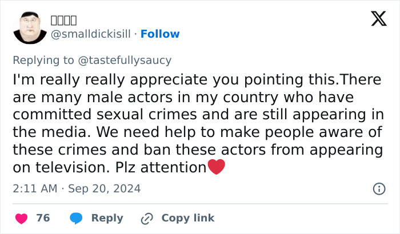Open the @tastefullysaucy mention
The image size is (400, 234).
[125, 60]
